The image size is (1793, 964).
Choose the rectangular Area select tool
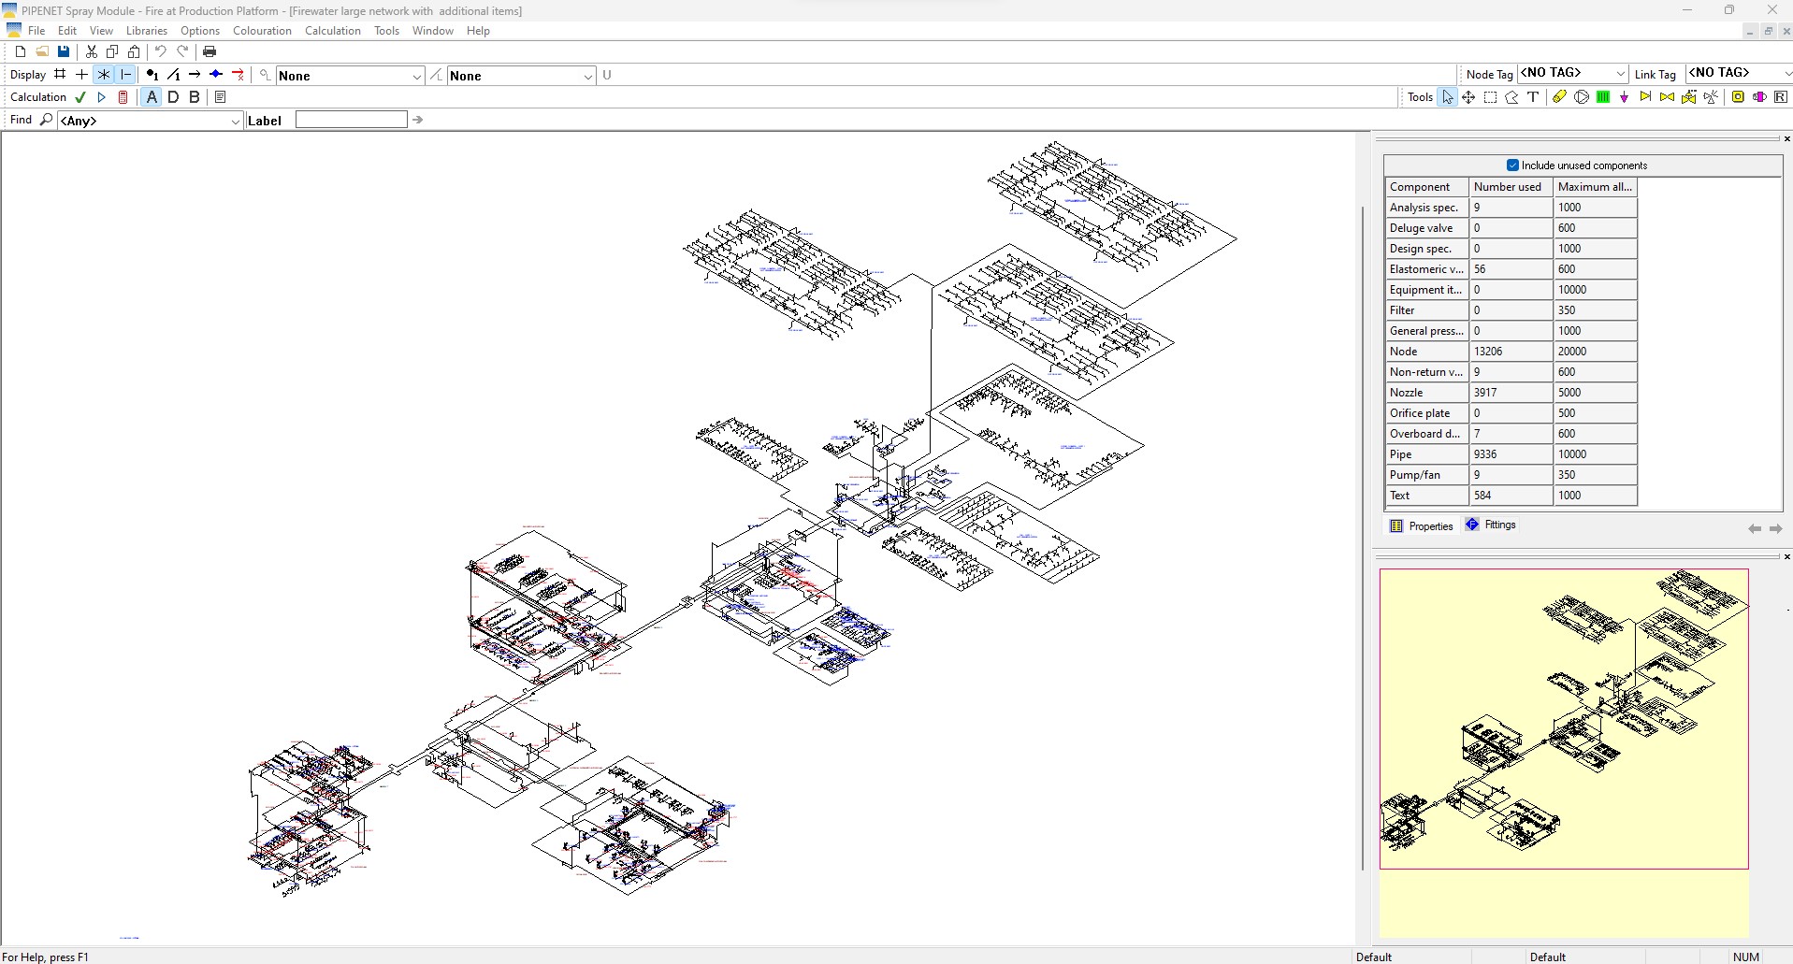pyautogui.click(x=1490, y=97)
